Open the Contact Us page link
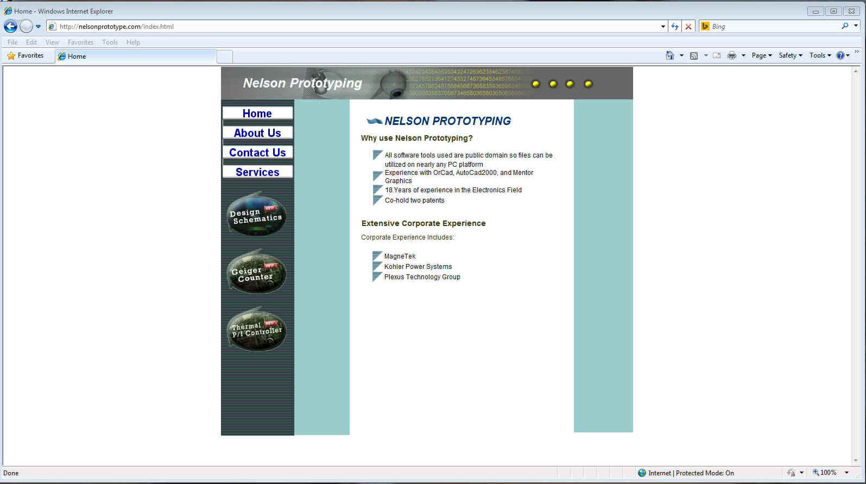The width and height of the screenshot is (866, 484). coord(257,152)
